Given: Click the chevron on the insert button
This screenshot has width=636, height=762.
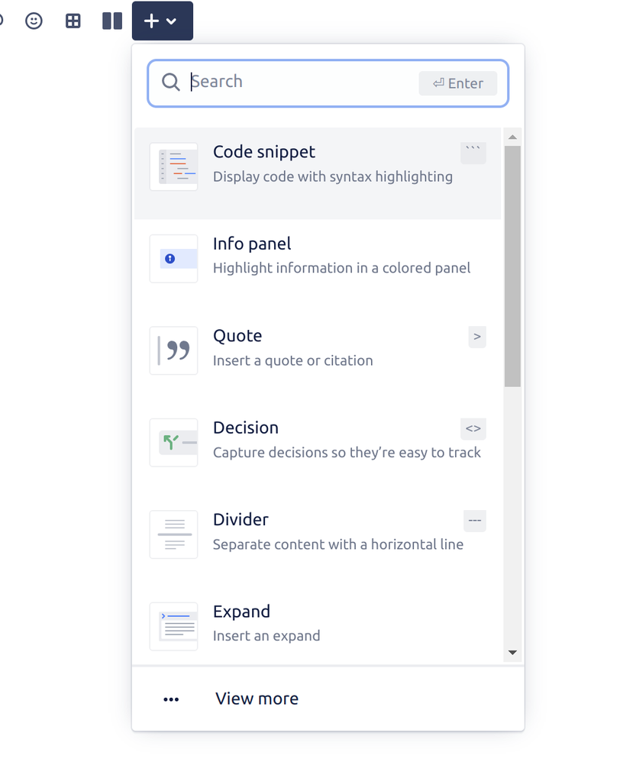Looking at the screenshot, I should click(173, 21).
